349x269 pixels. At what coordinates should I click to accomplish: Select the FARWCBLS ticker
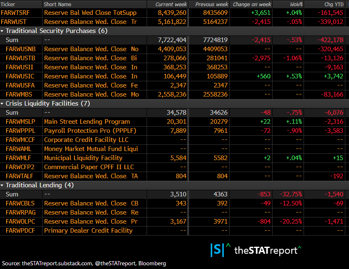click(20, 203)
